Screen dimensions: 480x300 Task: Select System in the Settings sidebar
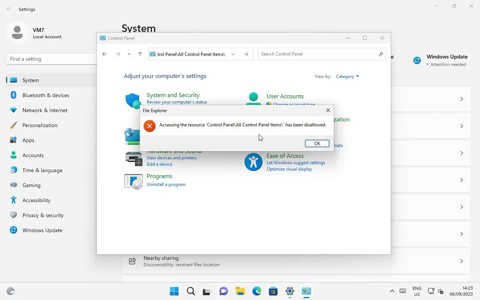pyautogui.click(x=51, y=80)
